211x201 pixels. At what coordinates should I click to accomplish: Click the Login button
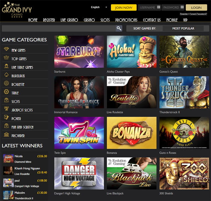tap(196, 7)
